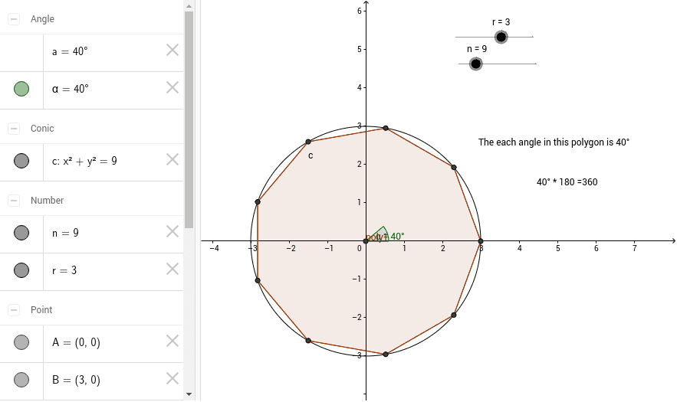Click the n = 9 slider handle
Viewport: 677px width, 402px height.
[x=475, y=64]
